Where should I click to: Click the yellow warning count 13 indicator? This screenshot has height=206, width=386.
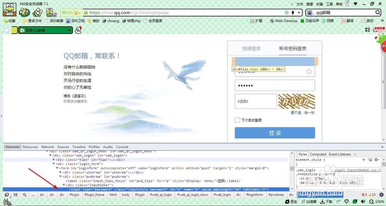tap(372, 195)
